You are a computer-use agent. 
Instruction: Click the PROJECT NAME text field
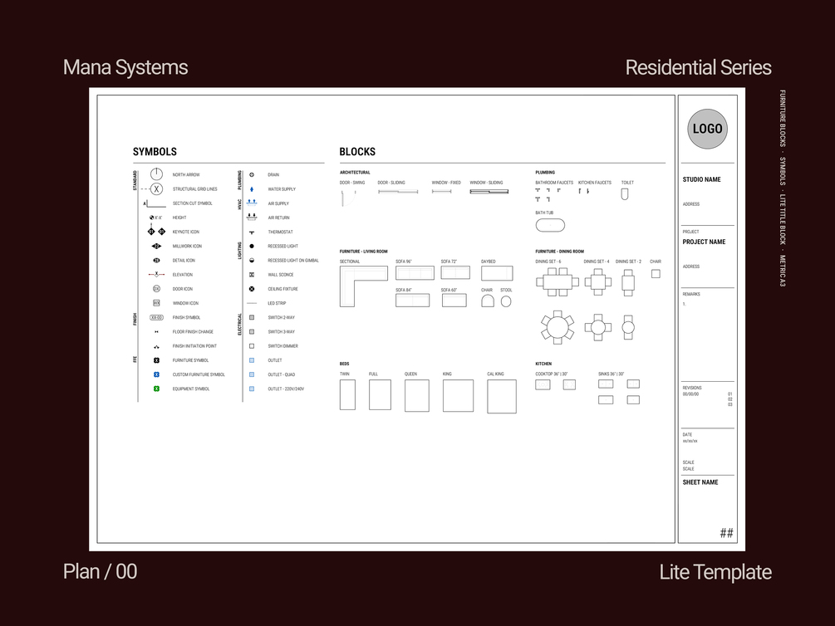tap(704, 242)
